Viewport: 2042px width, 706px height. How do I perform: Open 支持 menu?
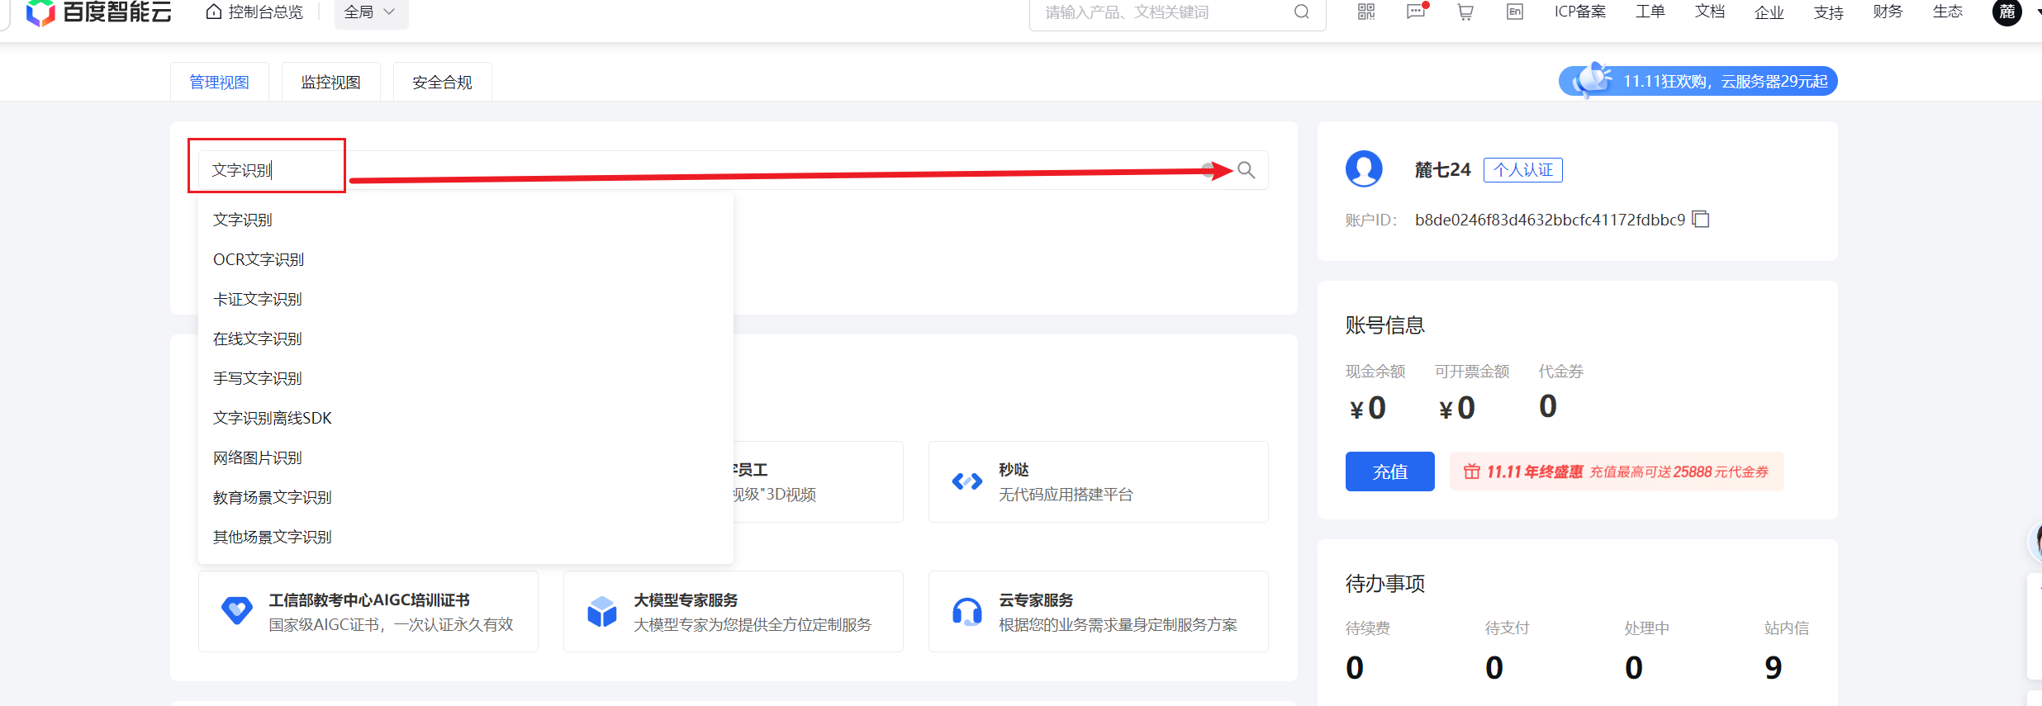[x=1829, y=12]
